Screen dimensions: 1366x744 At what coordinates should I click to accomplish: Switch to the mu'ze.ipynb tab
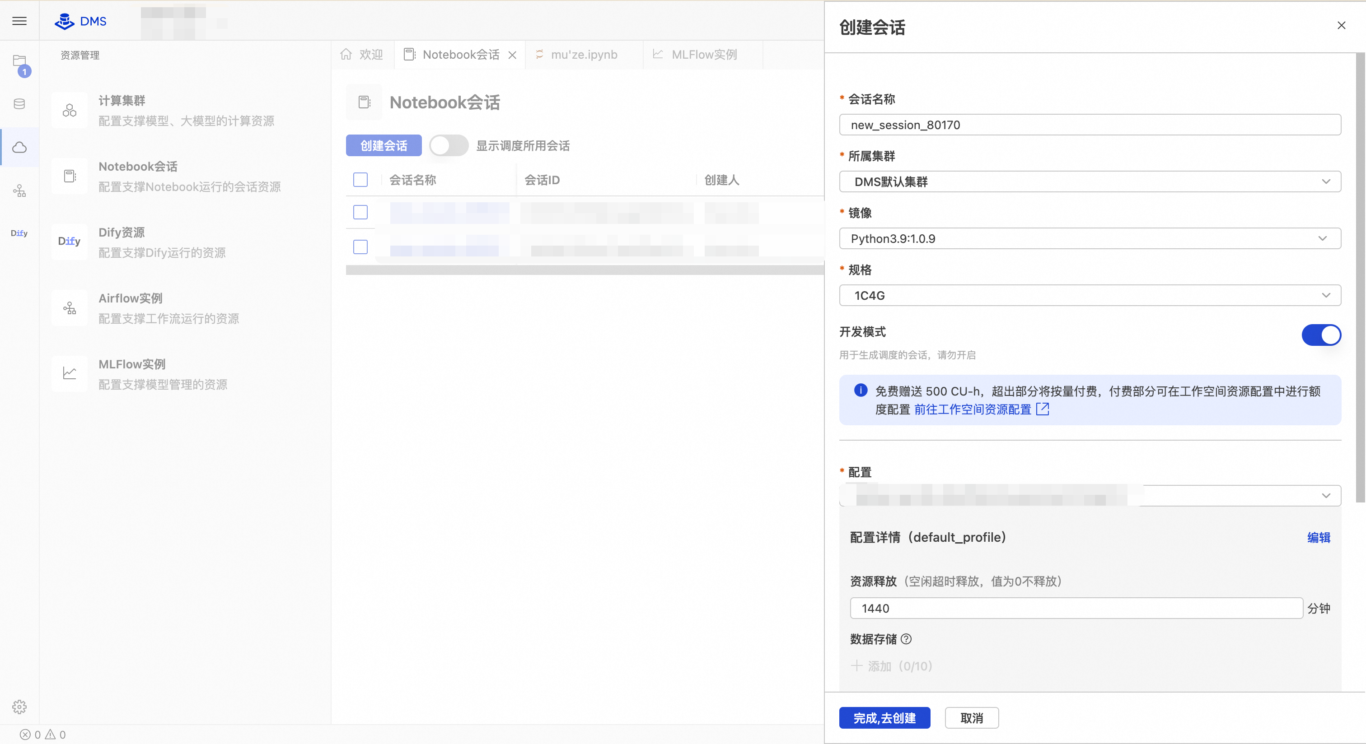(583, 55)
